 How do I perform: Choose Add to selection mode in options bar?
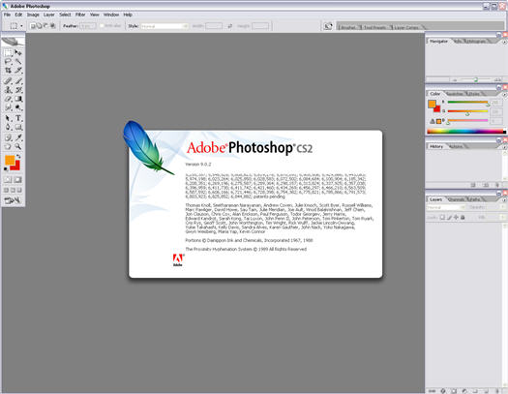(x=40, y=26)
